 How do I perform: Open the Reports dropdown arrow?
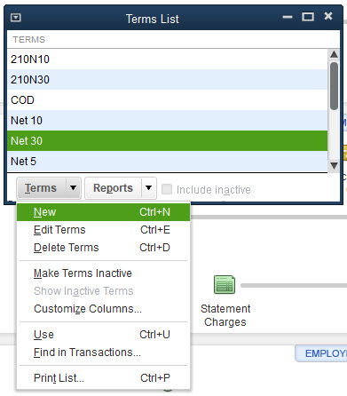click(x=149, y=187)
